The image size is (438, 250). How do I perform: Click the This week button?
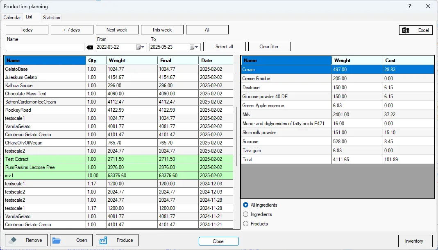(x=162, y=29)
